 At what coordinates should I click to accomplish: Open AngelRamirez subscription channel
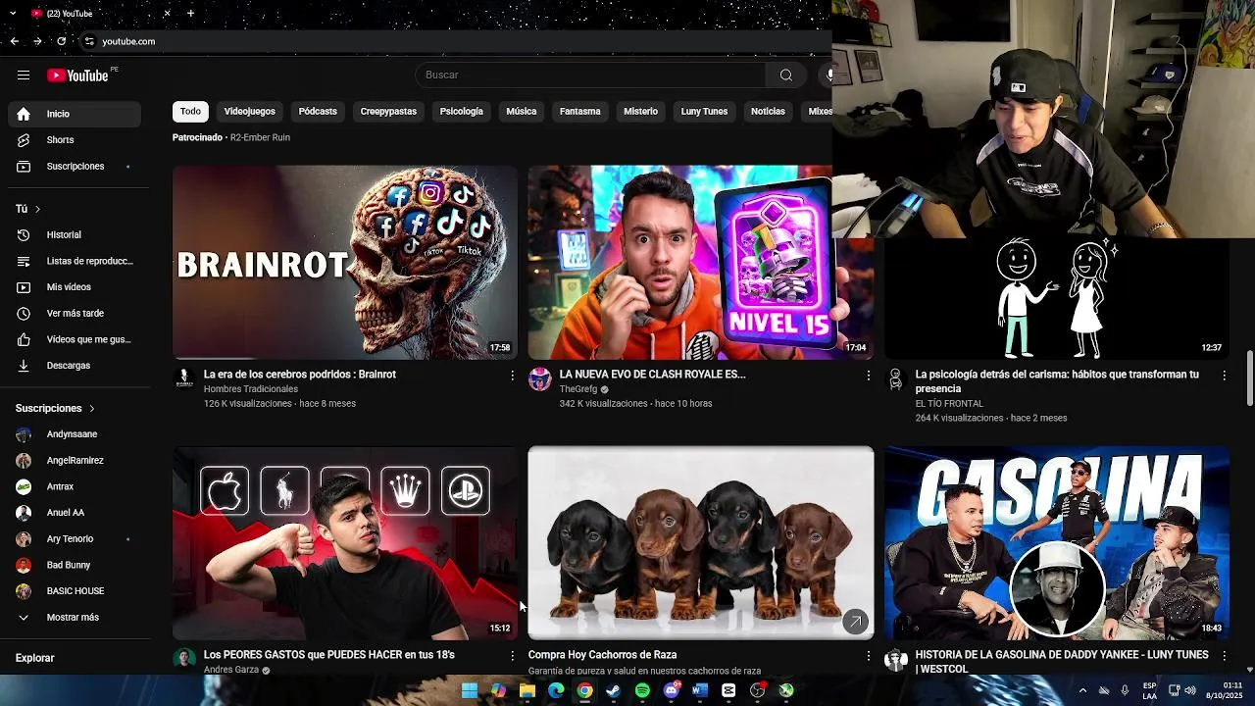click(75, 461)
